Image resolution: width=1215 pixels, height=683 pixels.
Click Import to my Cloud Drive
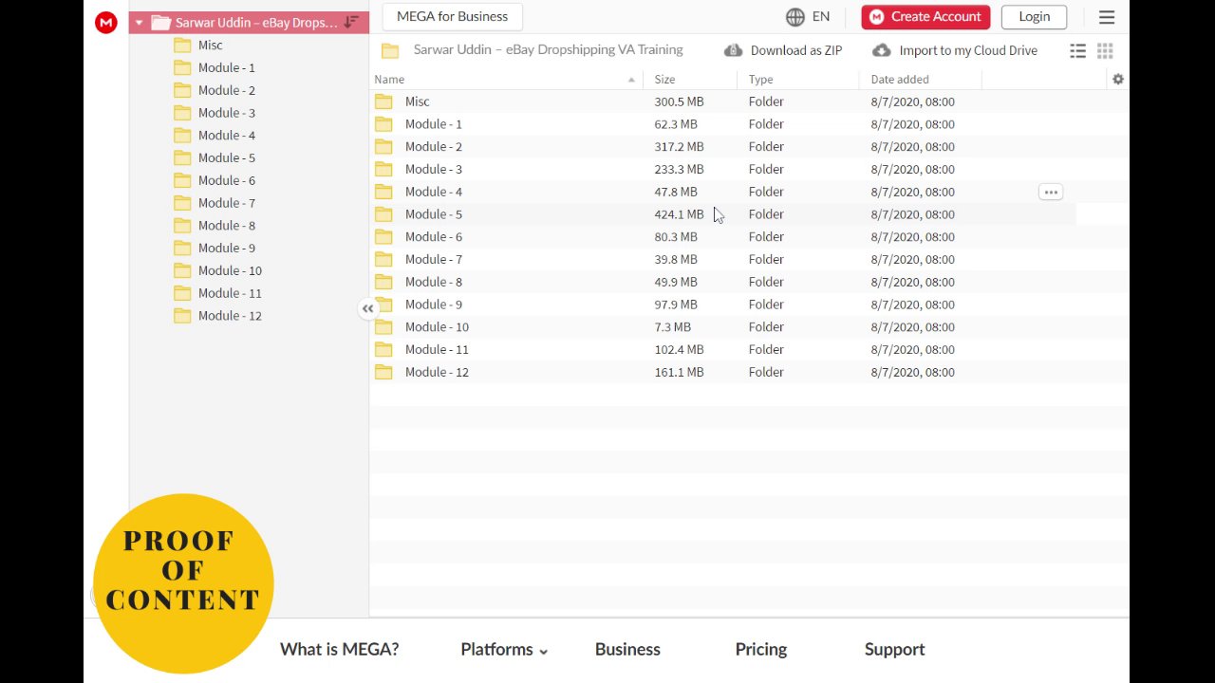(x=955, y=50)
